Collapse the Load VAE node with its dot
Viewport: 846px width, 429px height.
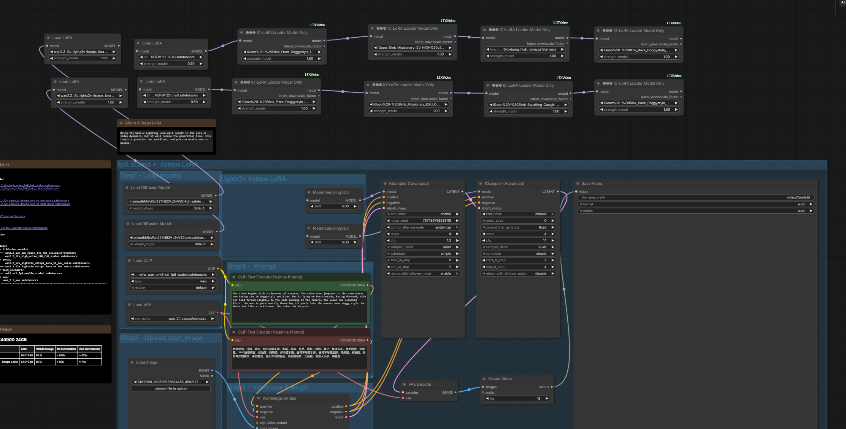click(129, 305)
